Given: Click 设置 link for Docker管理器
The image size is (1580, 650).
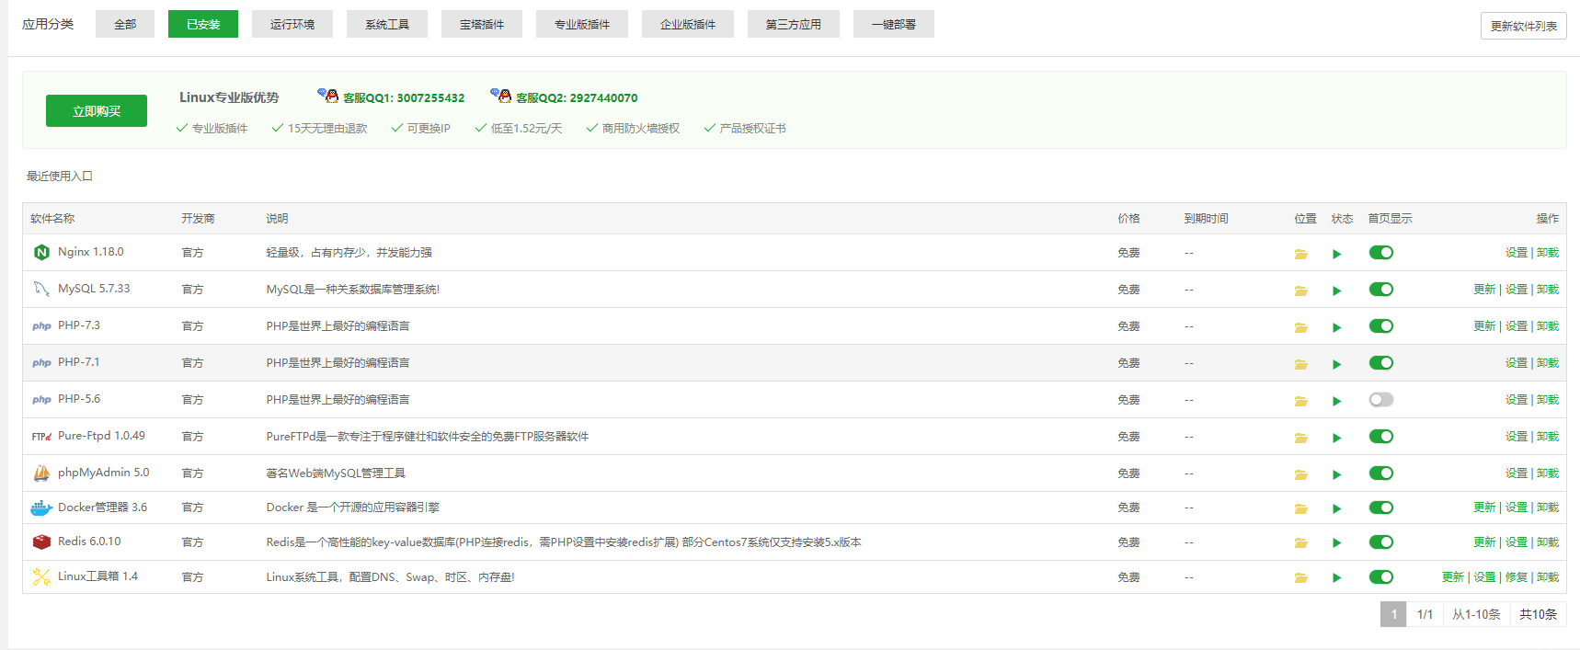Looking at the screenshot, I should pyautogui.click(x=1517, y=507).
